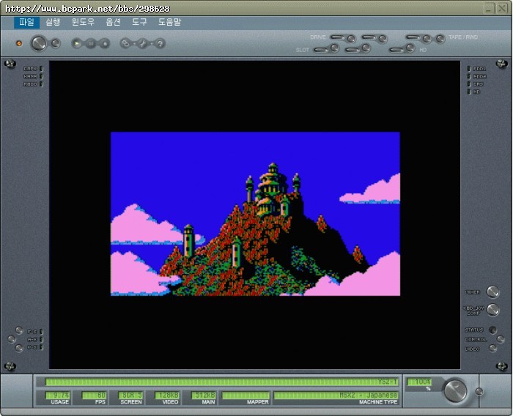Click the MIXER knob
The width and height of the screenshot is (513, 416).
[x=492, y=291]
